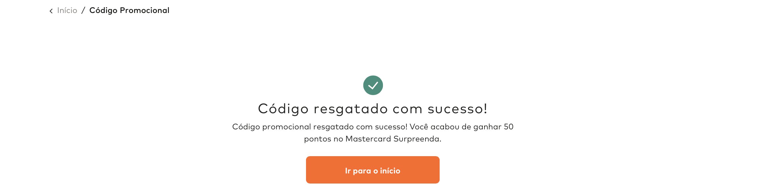Click the green success checkmark icon
Screen dimensions: 763x189
click(x=373, y=85)
